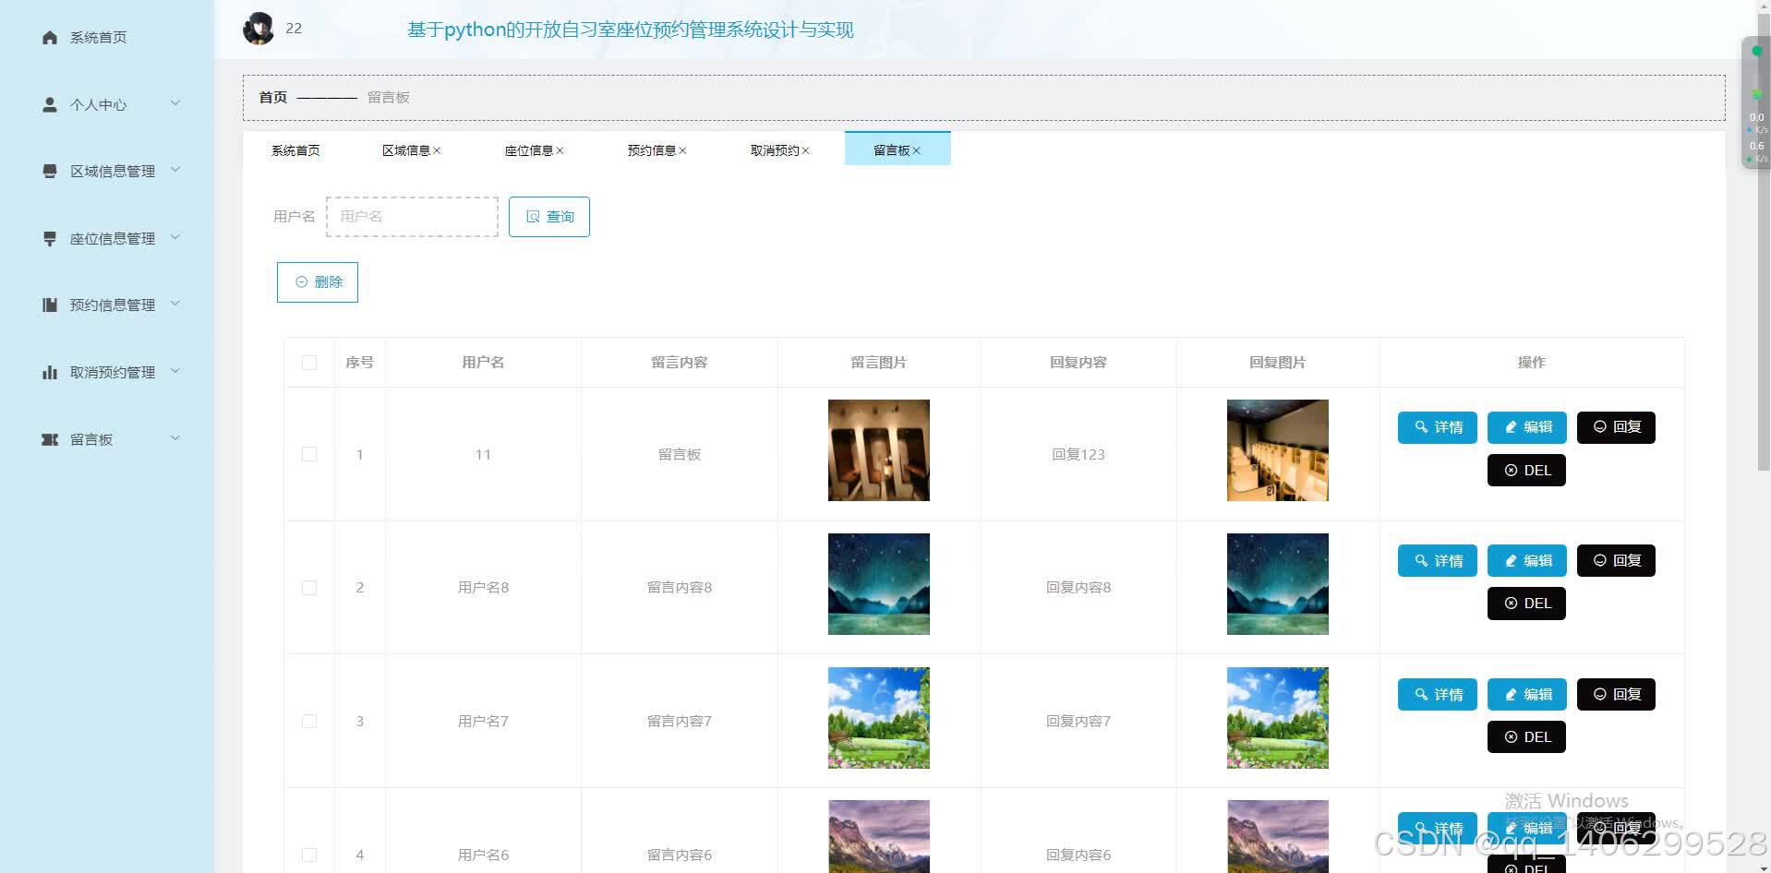Viewport: 1771px width, 873px height.
Task: Expand the 座位信息管理 menu chevron
Action: [x=175, y=237]
